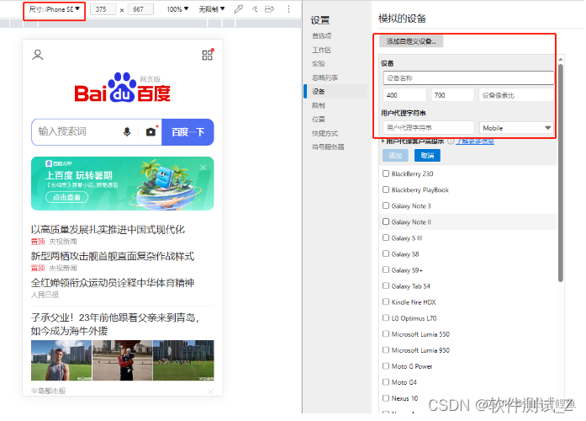Click the info icon beside client hints
Screen dimensions: 586x421
click(x=451, y=141)
